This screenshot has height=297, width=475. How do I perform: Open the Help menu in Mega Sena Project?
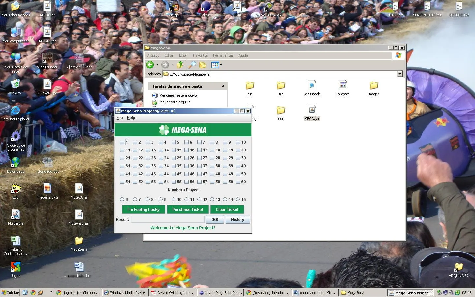pyautogui.click(x=131, y=118)
